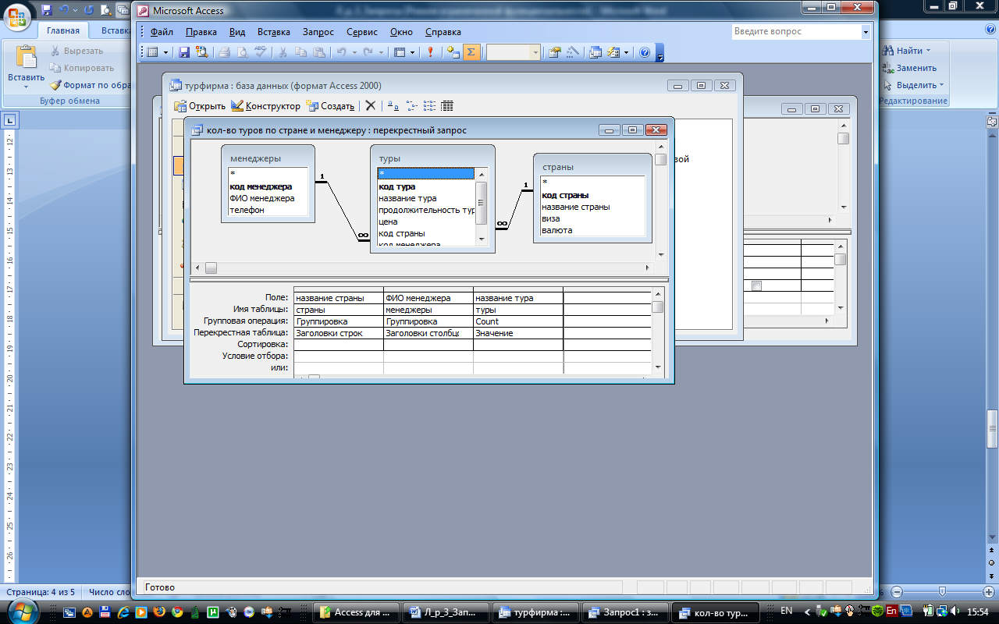
Task: Open the Запрос menu
Action: [x=318, y=32]
